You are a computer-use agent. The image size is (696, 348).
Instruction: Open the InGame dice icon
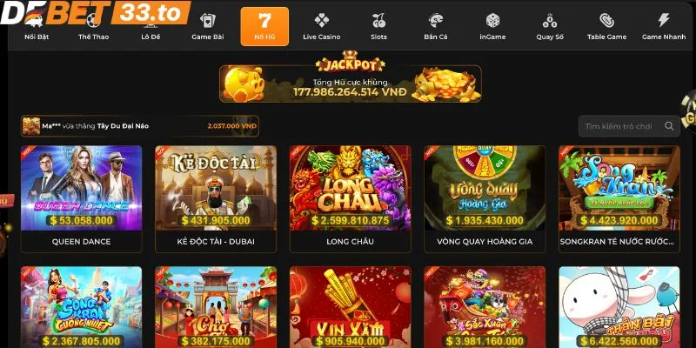point(492,20)
